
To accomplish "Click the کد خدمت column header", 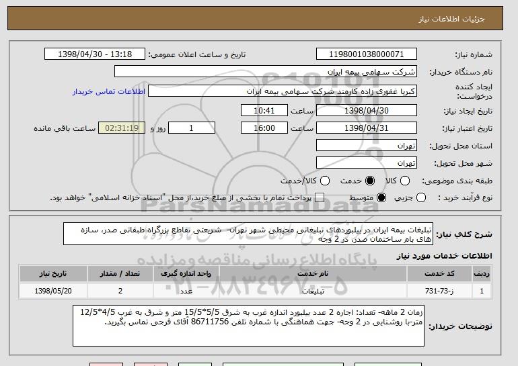I will point(439,274).
